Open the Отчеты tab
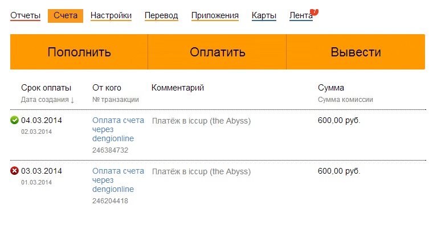The width and height of the screenshot is (433, 246). pyautogui.click(x=25, y=15)
